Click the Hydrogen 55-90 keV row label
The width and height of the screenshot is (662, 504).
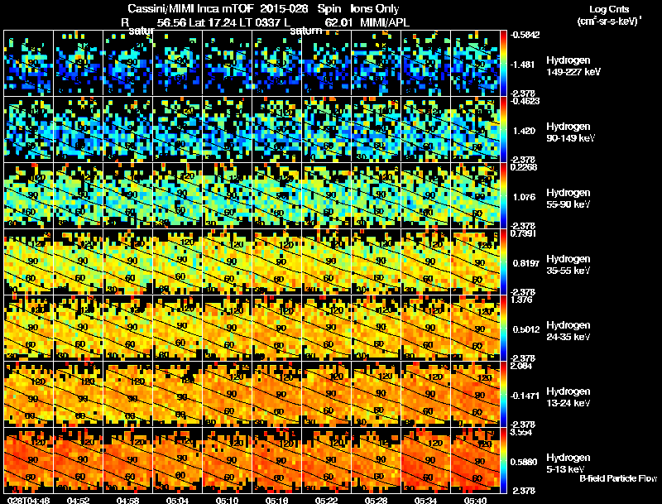[568, 199]
